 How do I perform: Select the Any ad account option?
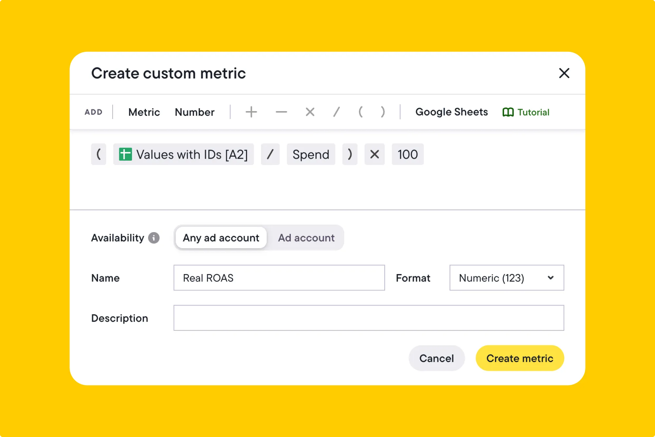(x=221, y=238)
